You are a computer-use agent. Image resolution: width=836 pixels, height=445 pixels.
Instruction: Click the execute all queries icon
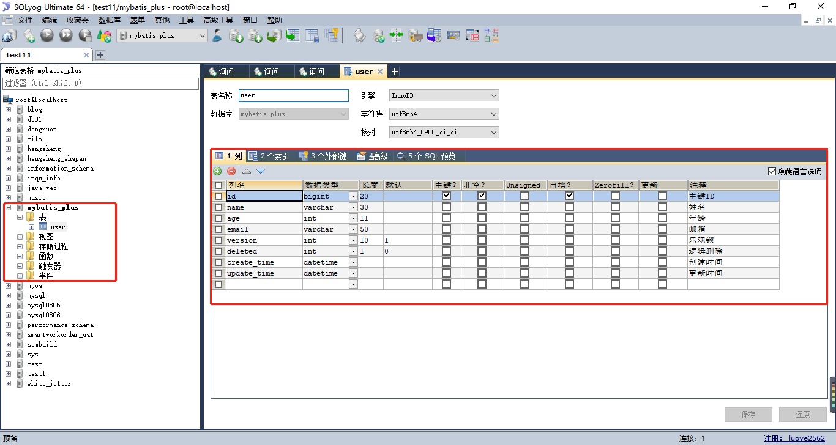point(66,35)
